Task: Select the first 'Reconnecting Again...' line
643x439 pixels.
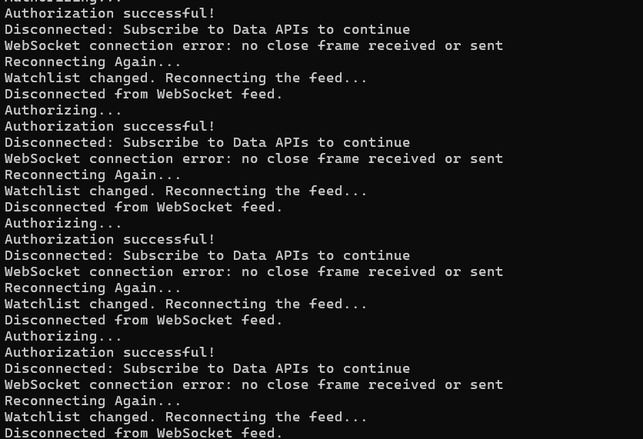Action: pos(92,62)
